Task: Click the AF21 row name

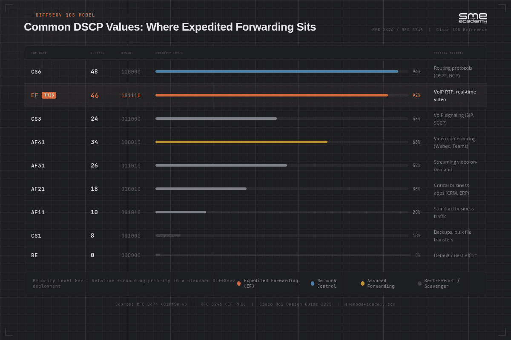Action: pos(38,189)
